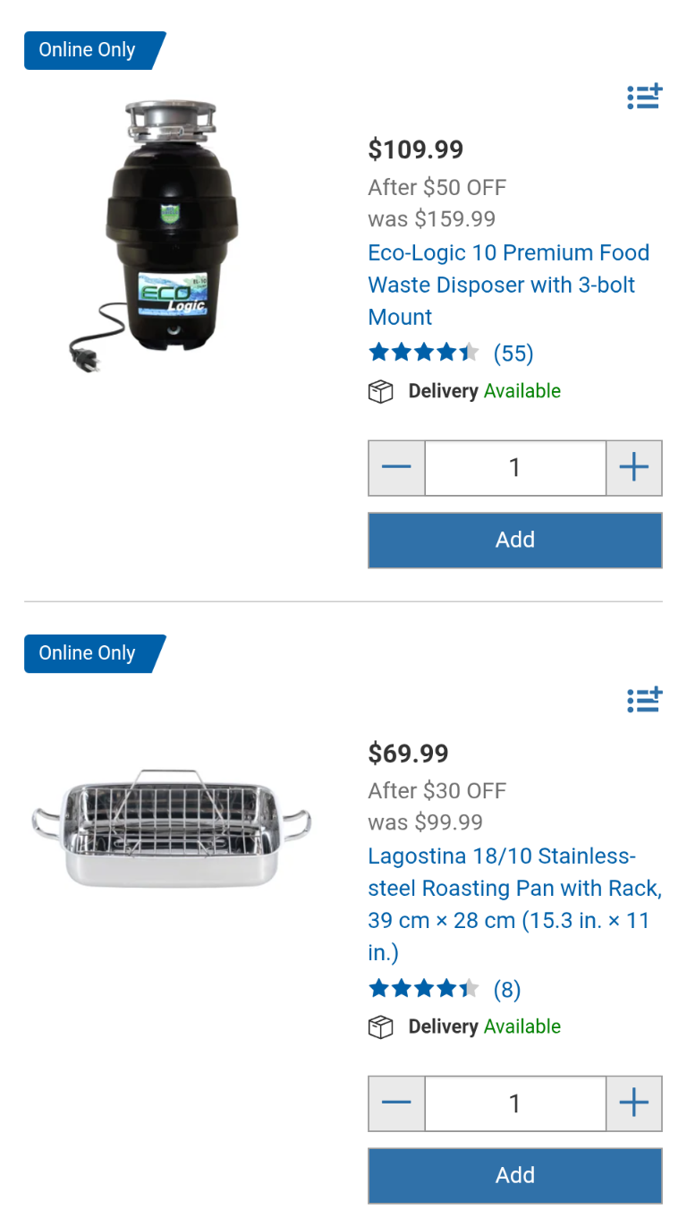Add Eco-Logic disposer to list icon

pos(644,97)
